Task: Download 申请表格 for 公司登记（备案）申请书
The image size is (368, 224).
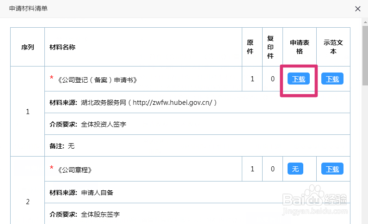Action: [299, 79]
